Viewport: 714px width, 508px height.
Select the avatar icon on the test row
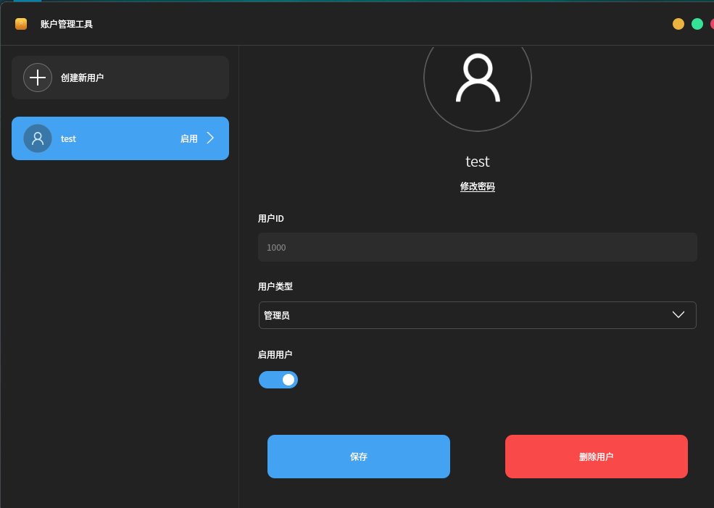(38, 138)
